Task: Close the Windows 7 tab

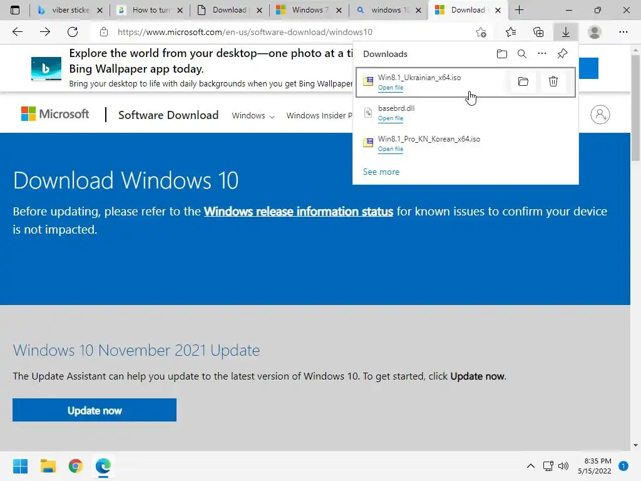Action: click(339, 11)
